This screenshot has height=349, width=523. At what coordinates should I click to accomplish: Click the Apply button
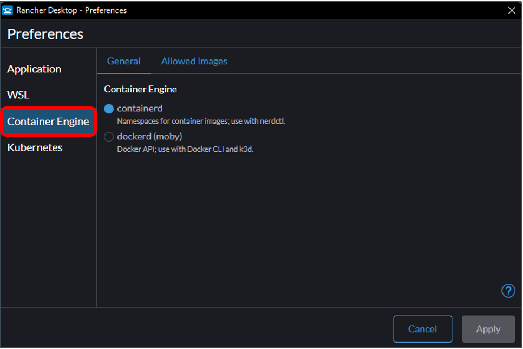(488, 329)
